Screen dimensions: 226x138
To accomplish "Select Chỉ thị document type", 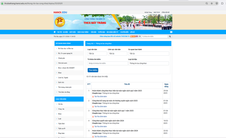I will point(60,104).
